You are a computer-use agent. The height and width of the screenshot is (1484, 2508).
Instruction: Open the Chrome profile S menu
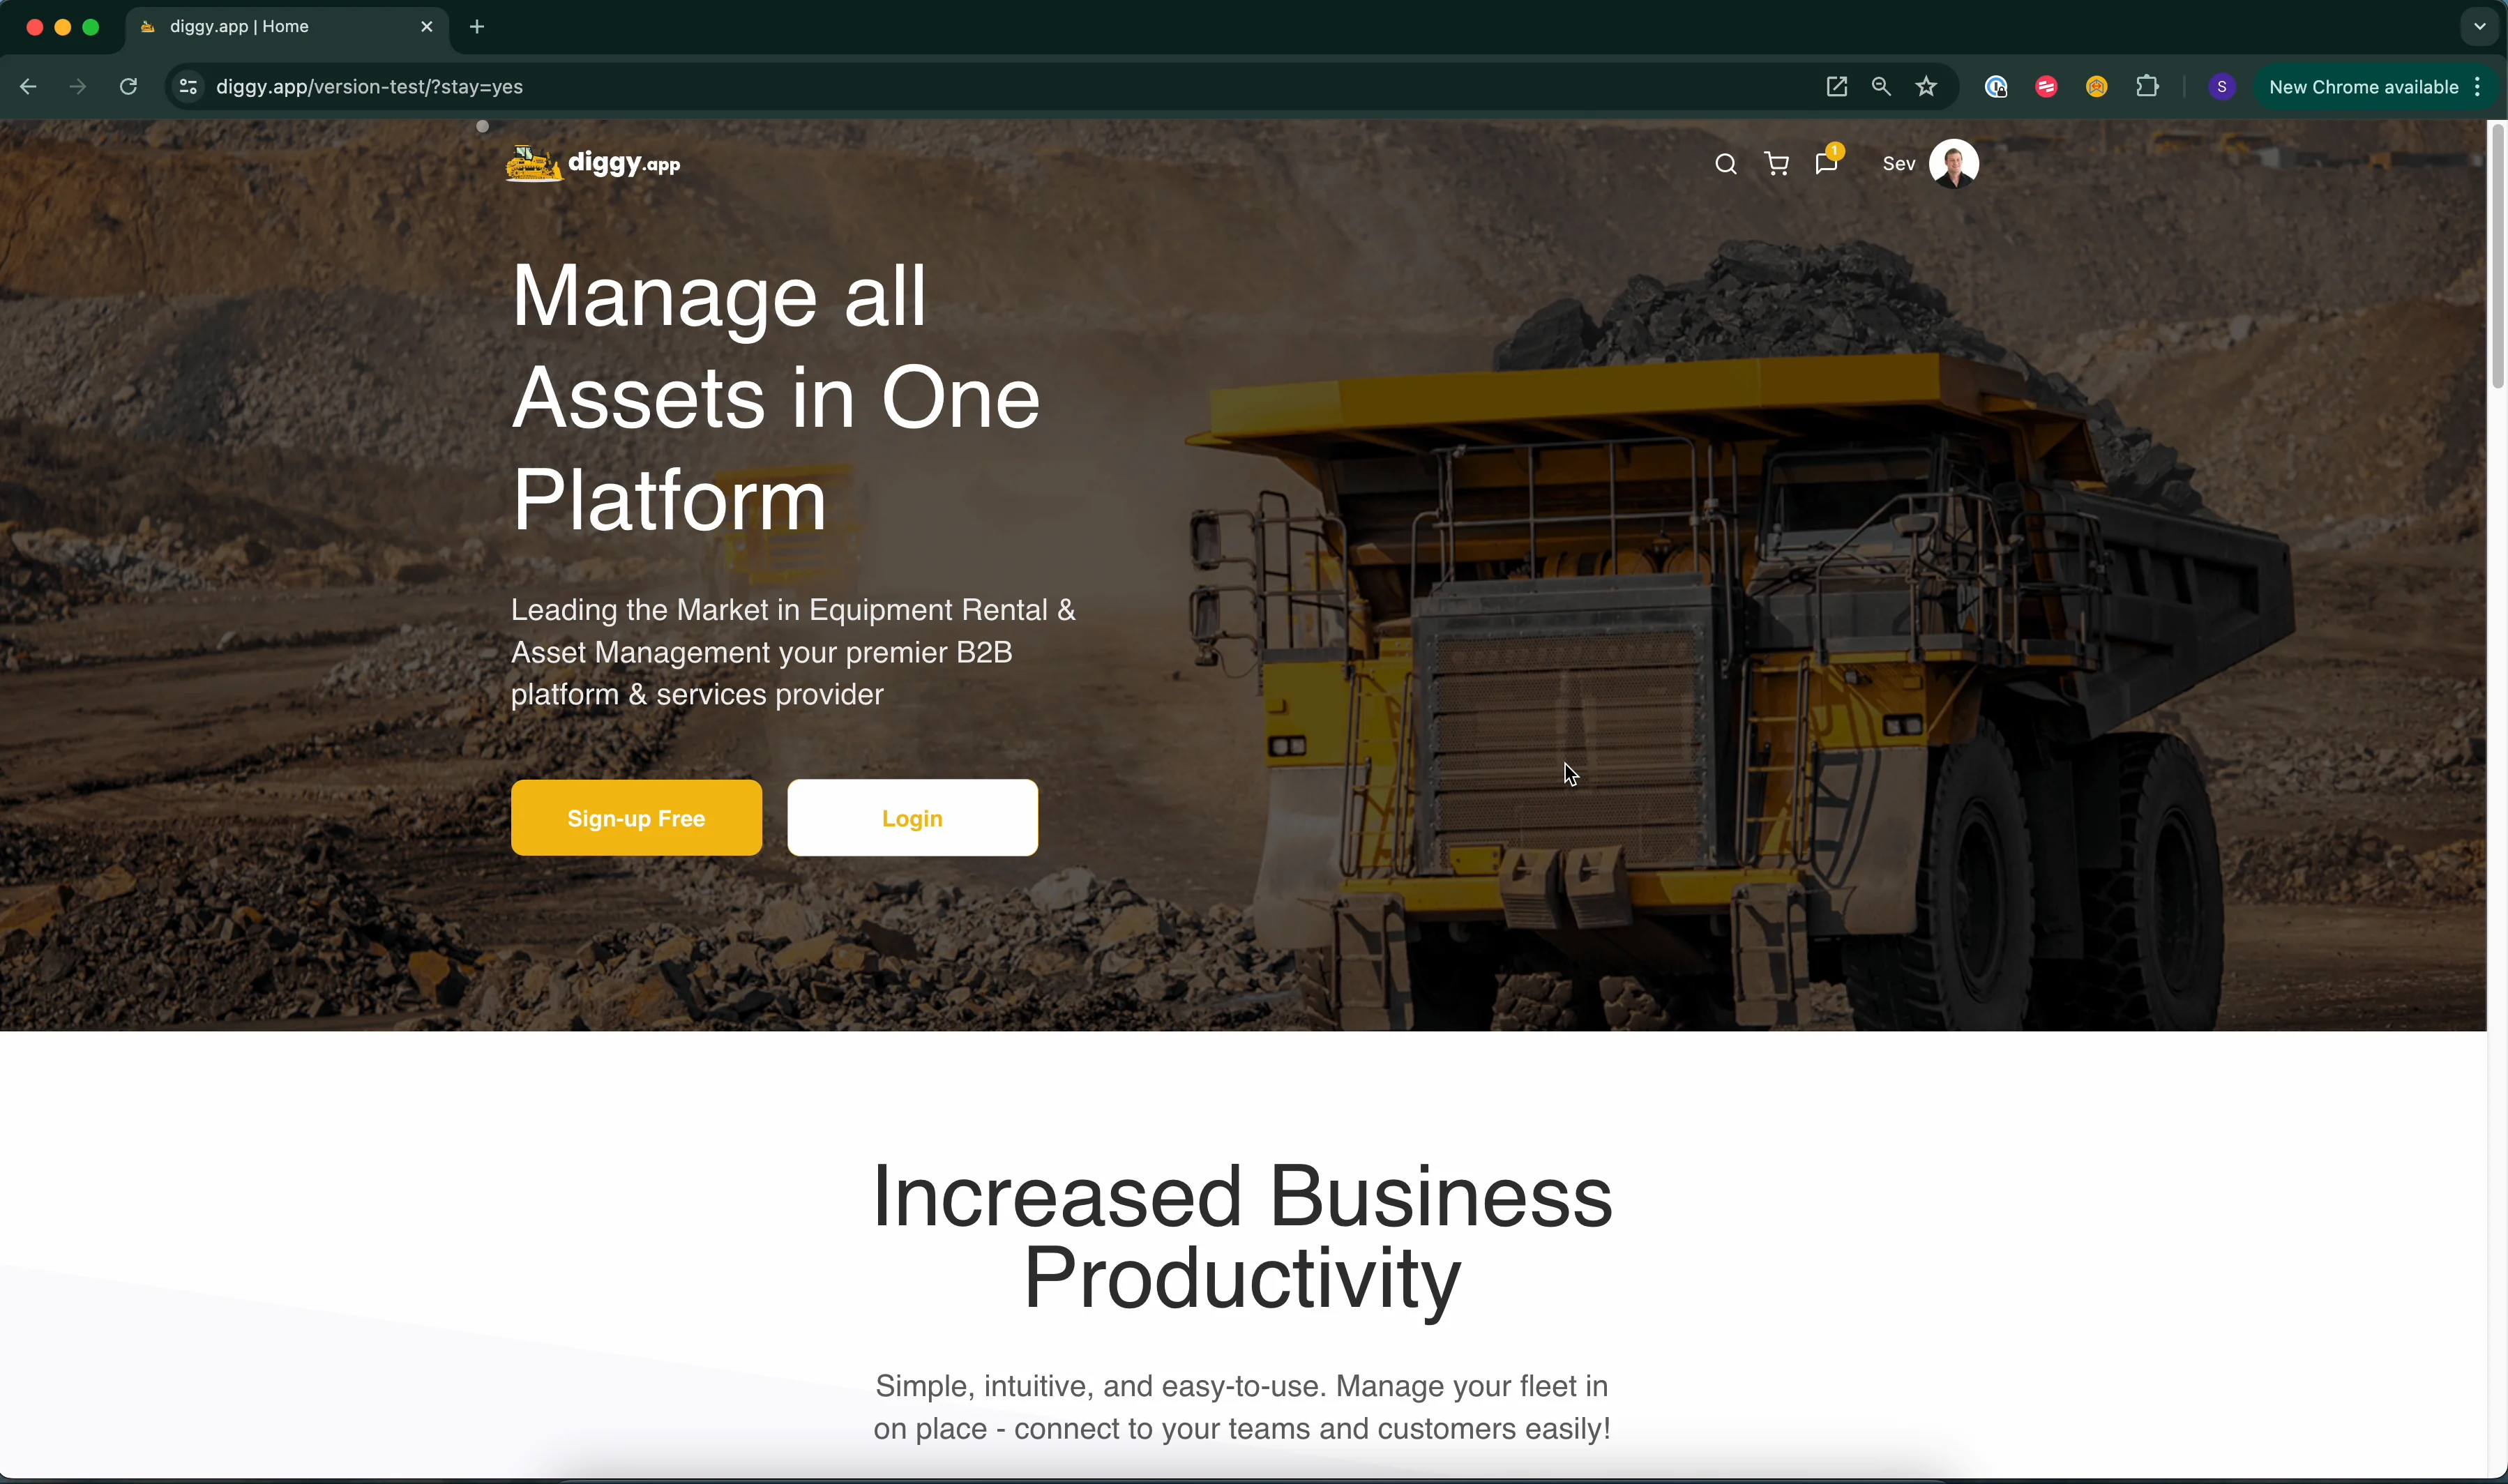point(2221,87)
